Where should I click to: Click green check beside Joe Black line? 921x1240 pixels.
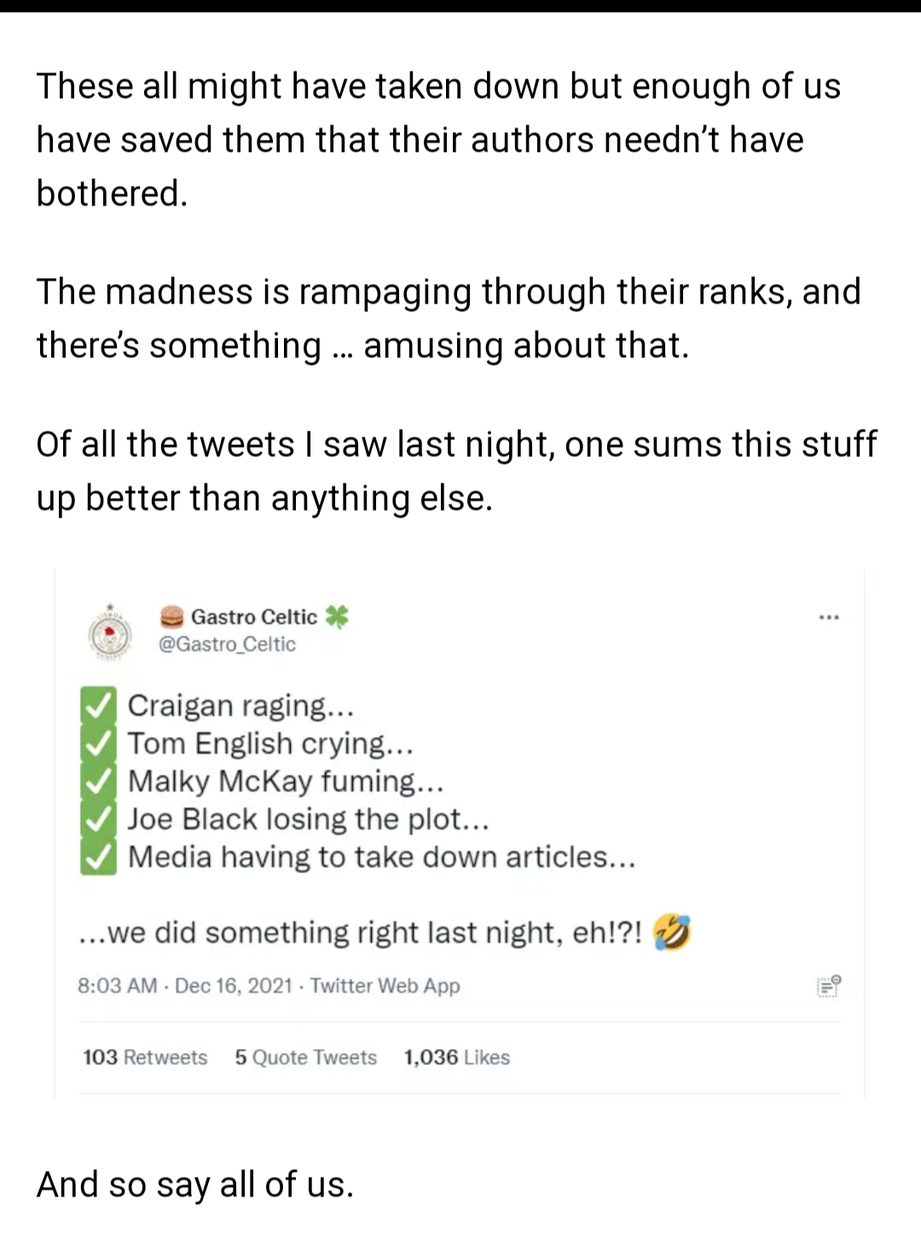click(x=98, y=819)
